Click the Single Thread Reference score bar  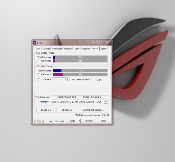pyautogui.click(x=80, y=61)
